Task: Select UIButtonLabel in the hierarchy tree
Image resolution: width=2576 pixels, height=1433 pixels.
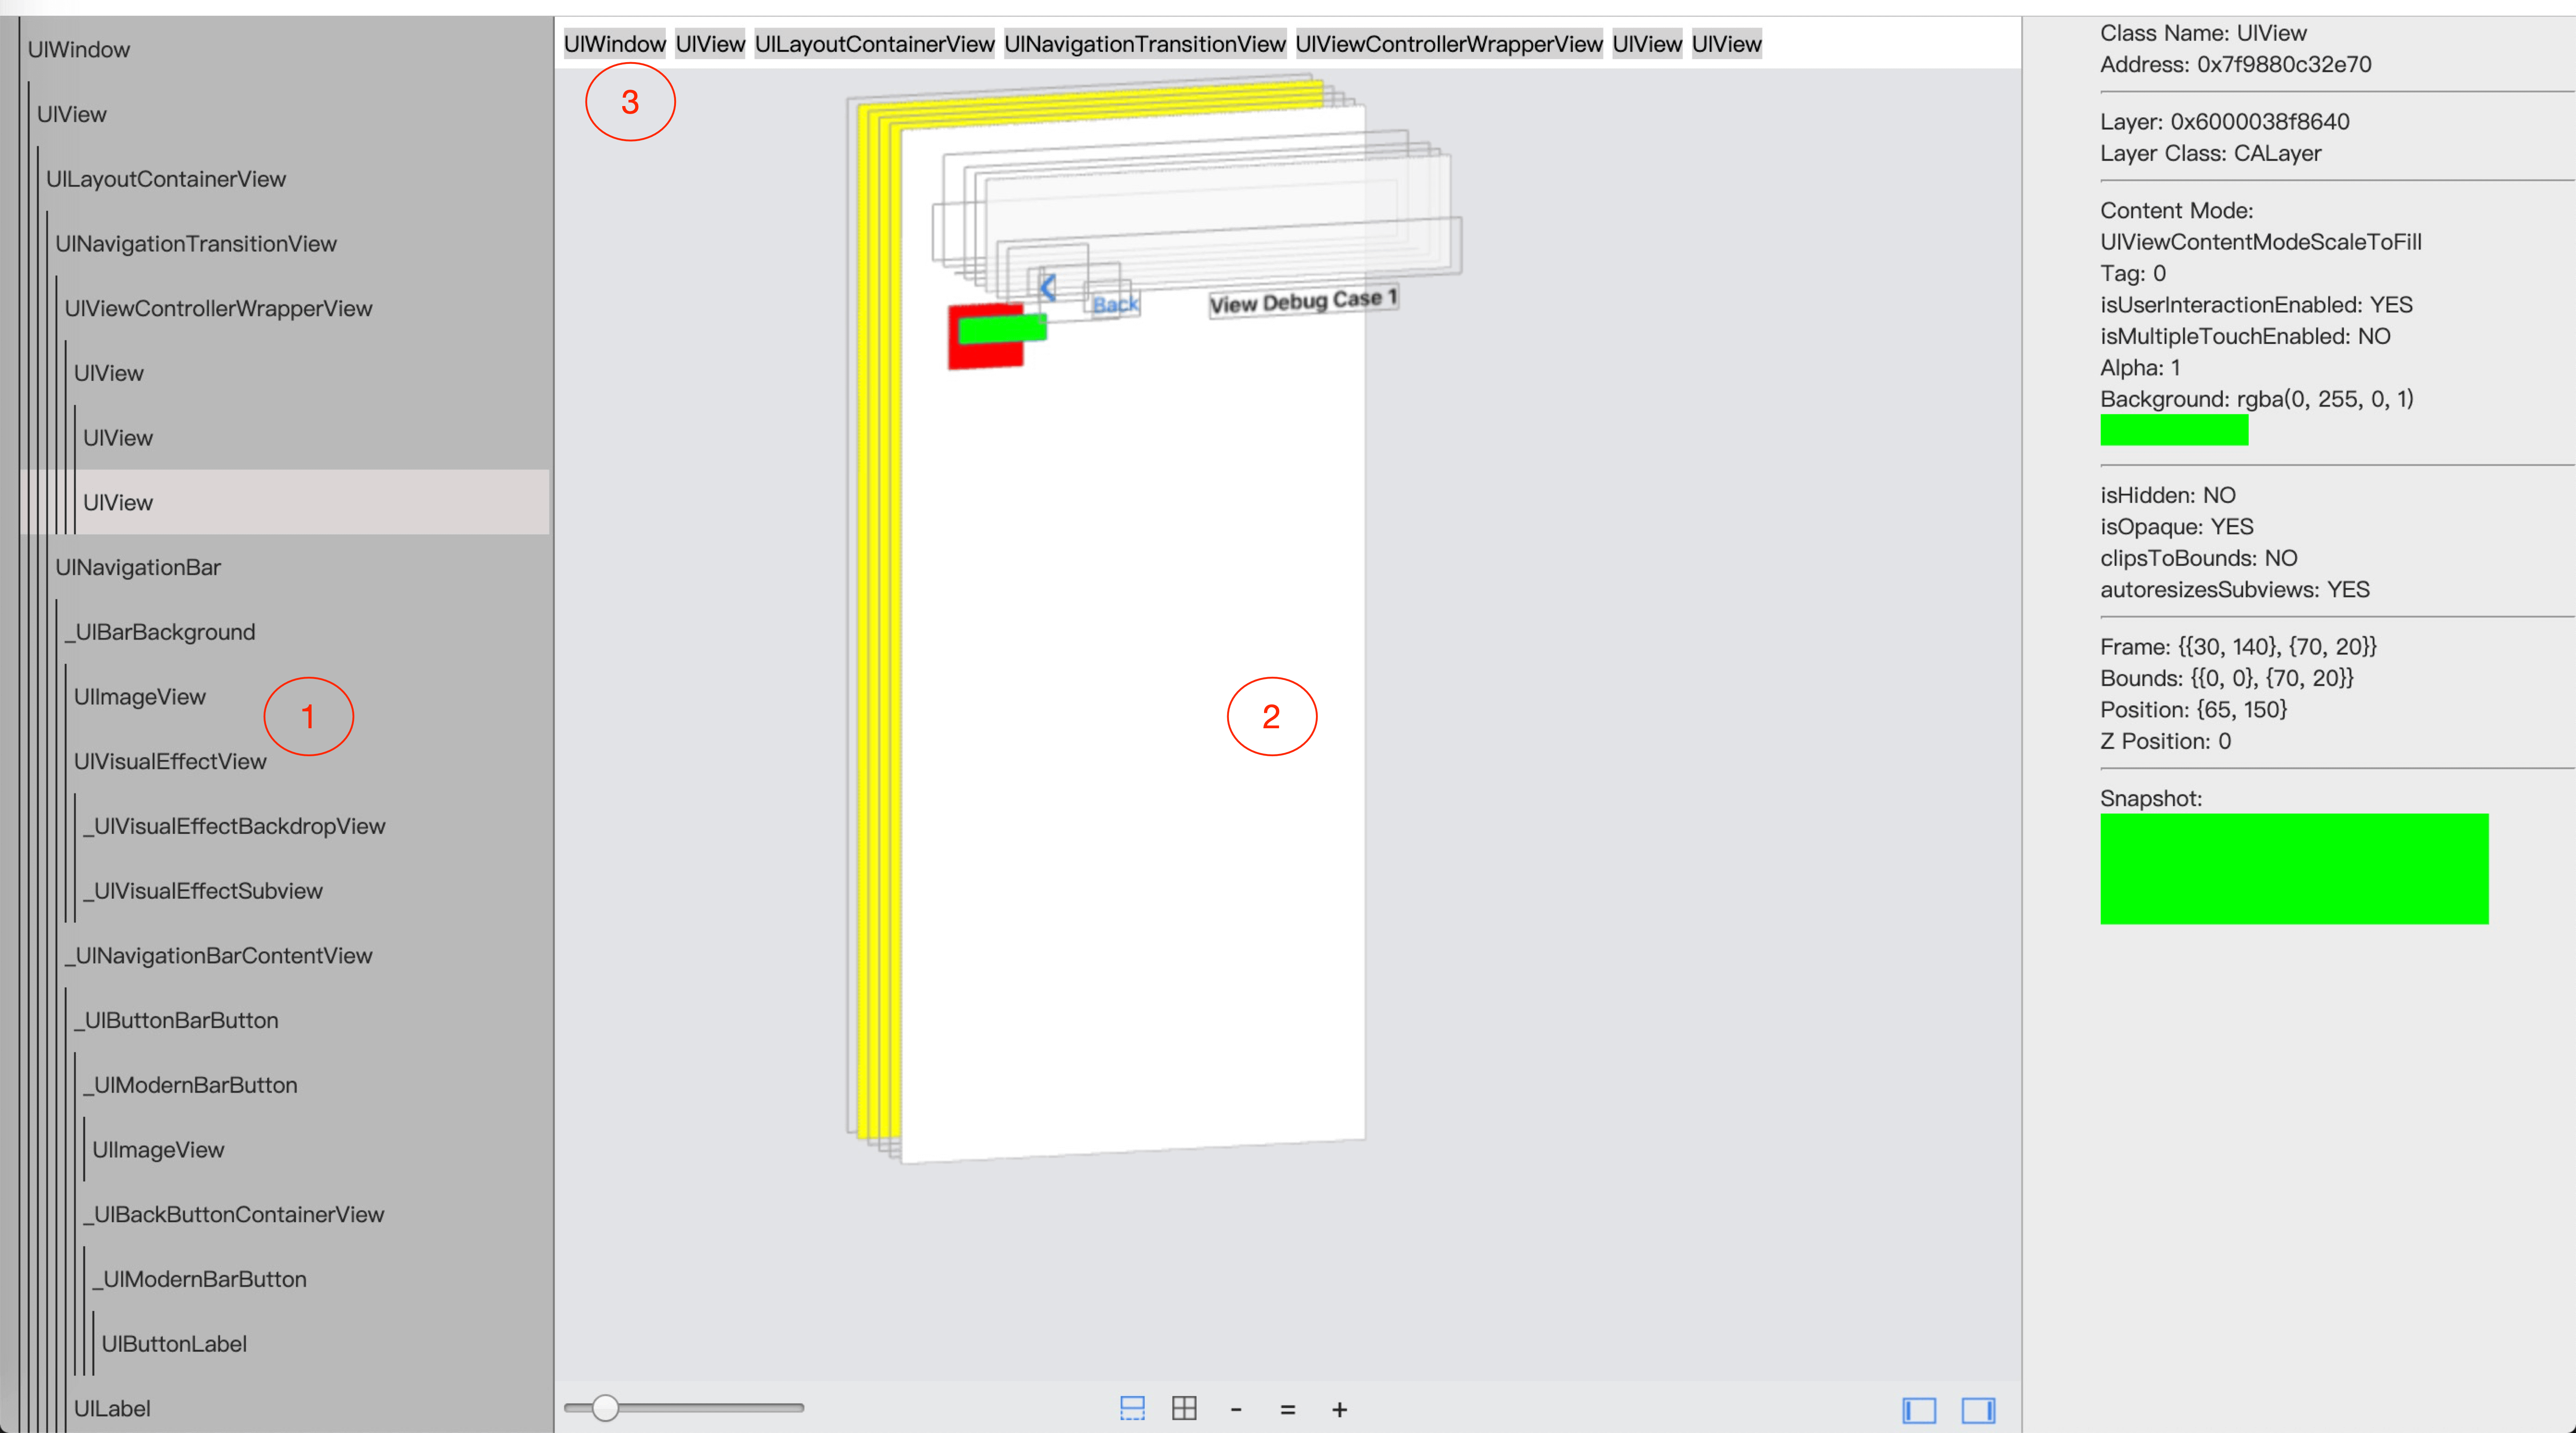Action: click(x=174, y=1343)
